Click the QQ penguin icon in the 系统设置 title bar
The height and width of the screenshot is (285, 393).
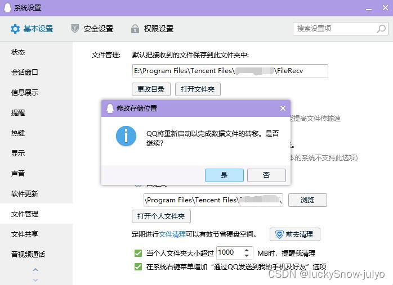pyautogui.click(x=7, y=8)
